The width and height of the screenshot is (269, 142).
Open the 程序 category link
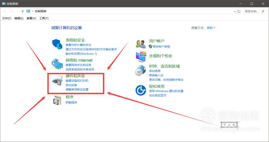[70, 97]
